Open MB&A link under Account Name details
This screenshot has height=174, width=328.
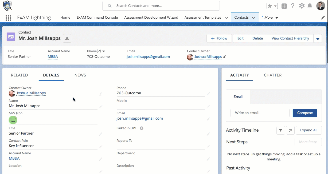click(x=14, y=158)
